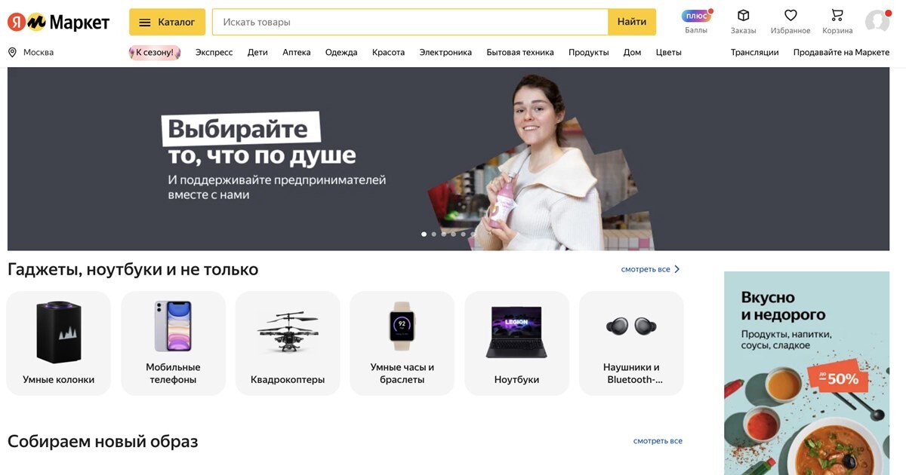906x475 pixels.
Task: Open the Yandex Market logo homepage
Action: pyautogui.click(x=58, y=22)
